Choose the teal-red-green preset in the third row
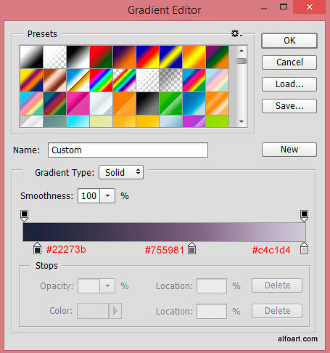This screenshot has height=353, width=330. 54,103
